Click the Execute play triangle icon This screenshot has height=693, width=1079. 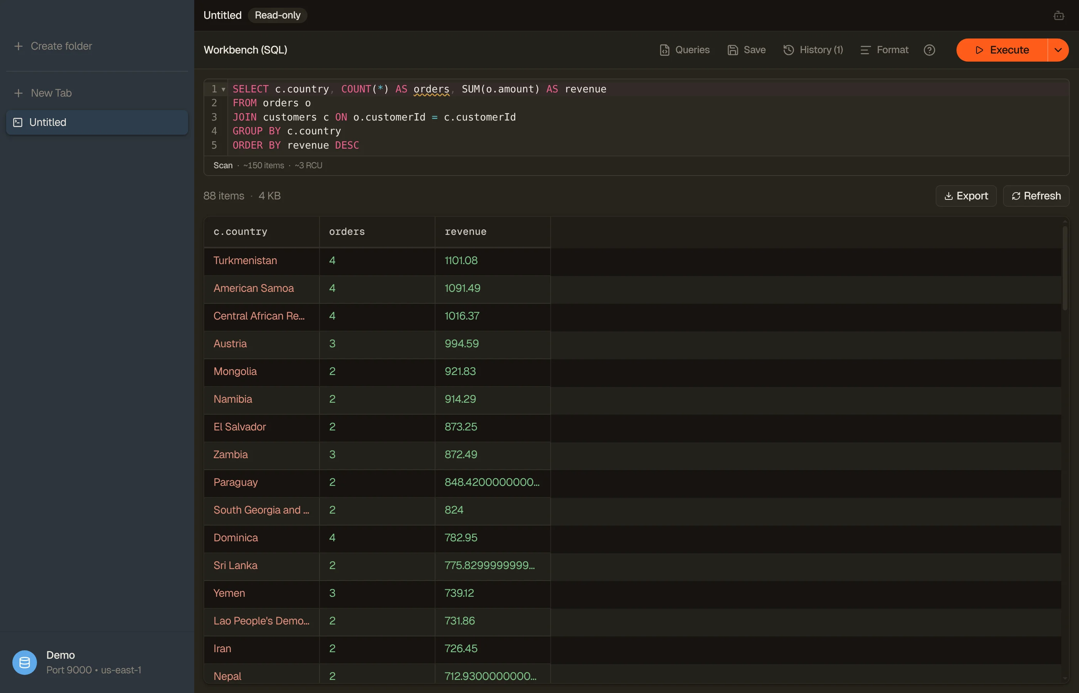point(979,50)
